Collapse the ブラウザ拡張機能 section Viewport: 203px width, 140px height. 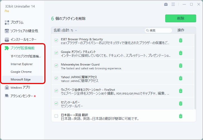[x=22, y=48]
